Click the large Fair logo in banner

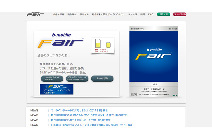tap(61, 41)
